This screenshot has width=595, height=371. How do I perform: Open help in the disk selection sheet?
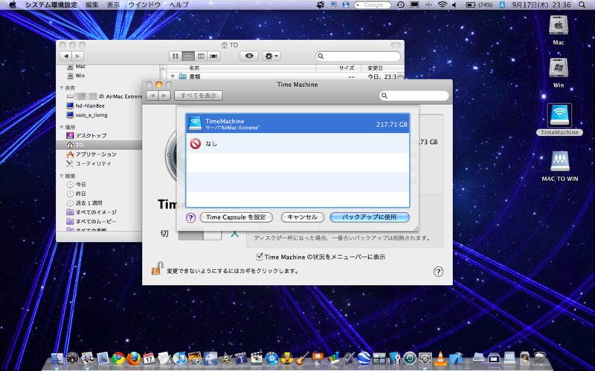[190, 217]
